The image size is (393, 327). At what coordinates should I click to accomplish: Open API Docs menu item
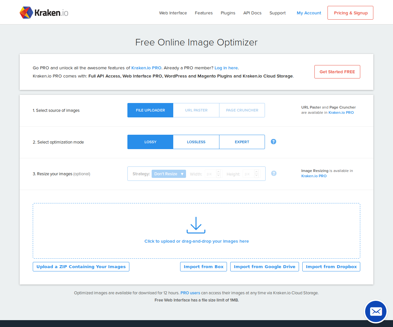[x=252, y=13]
